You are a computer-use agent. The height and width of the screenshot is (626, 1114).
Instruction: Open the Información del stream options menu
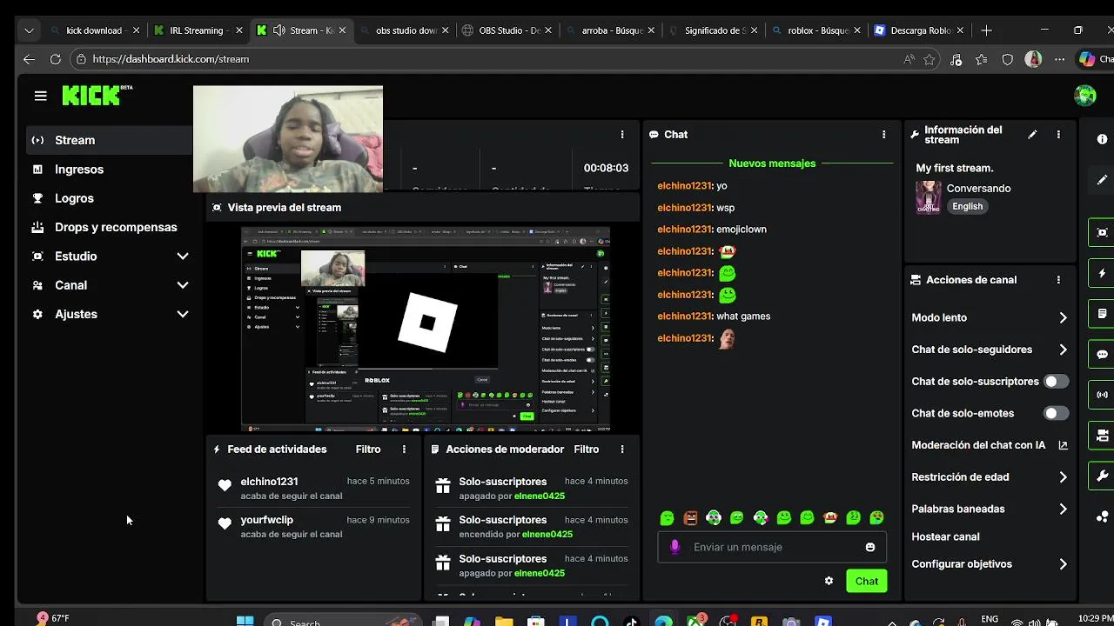[x=1058, y=135]
